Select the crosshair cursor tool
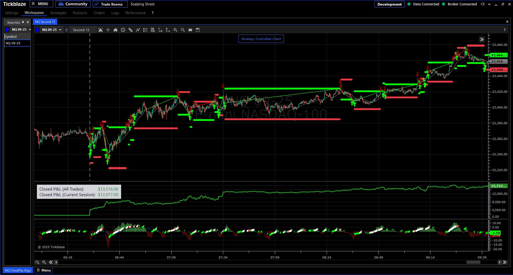This screenshot has width=513, height=275. coord(108,30)
